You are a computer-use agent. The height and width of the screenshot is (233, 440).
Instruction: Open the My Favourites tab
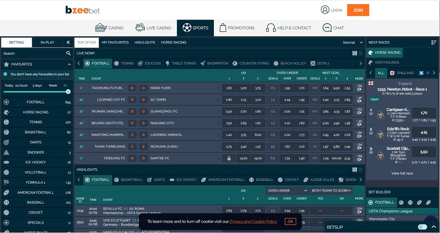[115, 42]
